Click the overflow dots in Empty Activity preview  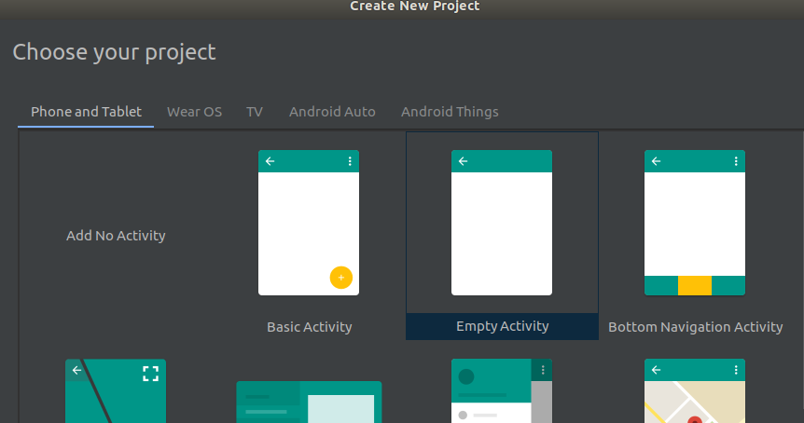(x=543, y=161)
